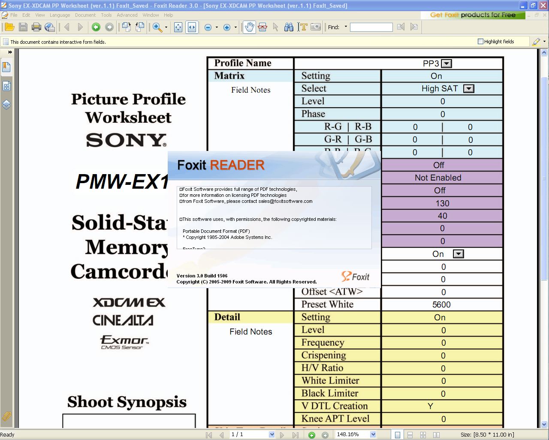Open the Tools menu
Screen dimensions: 549x440
pyautogui.click(x=106, y=15)
